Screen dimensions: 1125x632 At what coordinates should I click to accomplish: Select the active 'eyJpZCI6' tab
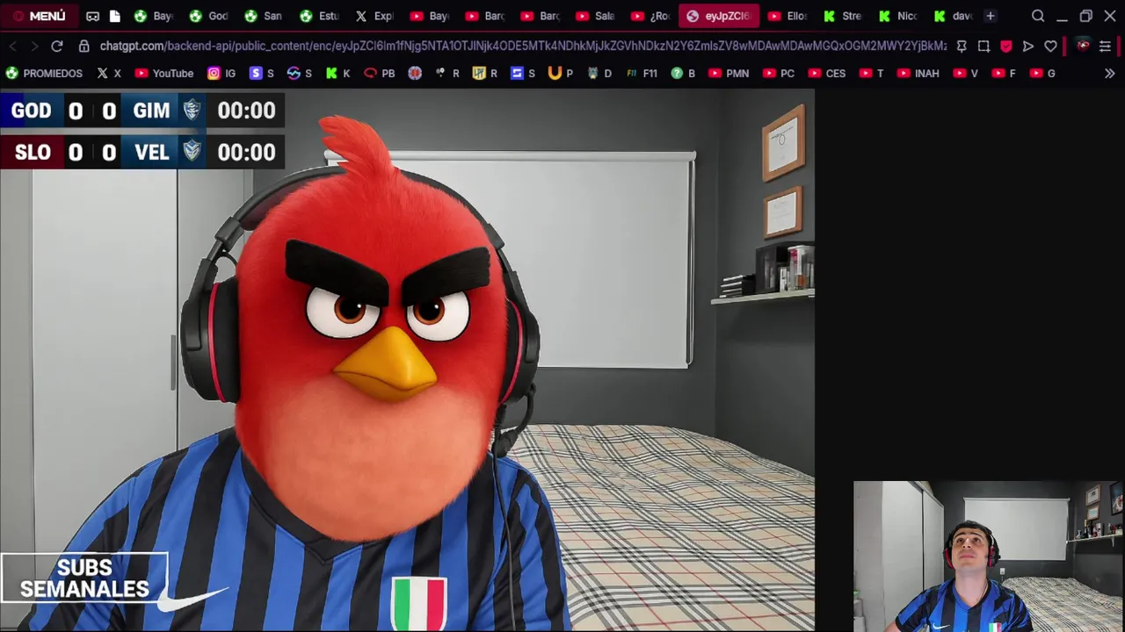[x=719, y=16]
